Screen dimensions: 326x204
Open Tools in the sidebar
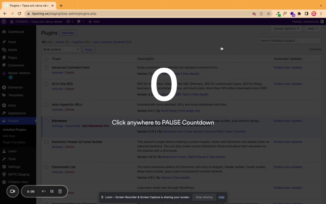click(12, 159)
